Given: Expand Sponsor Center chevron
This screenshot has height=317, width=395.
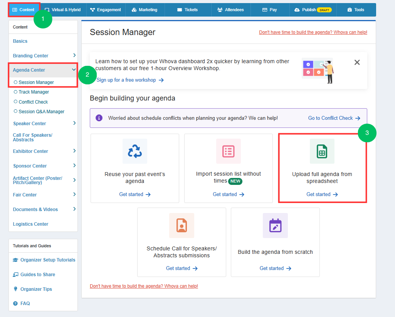Looking at the screenshot, I should click(x=74, y=165).
